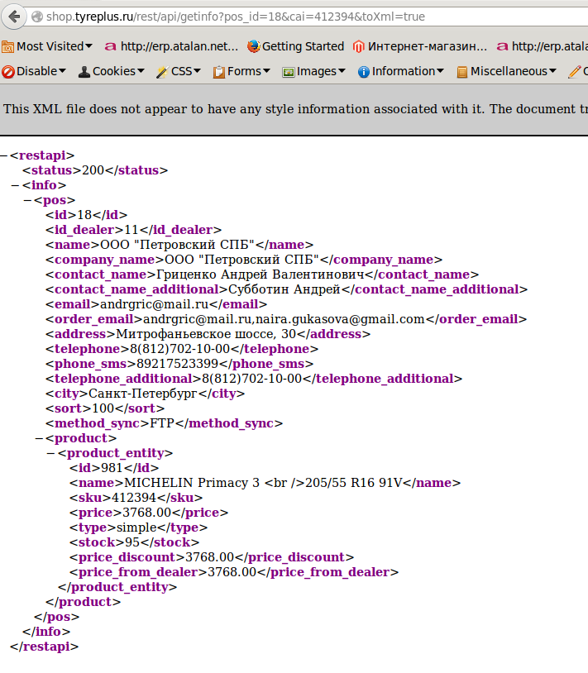Click the pencil icon after Miscellaneous
This screenshot has width=588, height=673.
coord(574,72)
